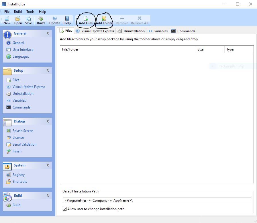
Task: Open Serial Validation in the sidebar
Action: click(x=24, y=144)
